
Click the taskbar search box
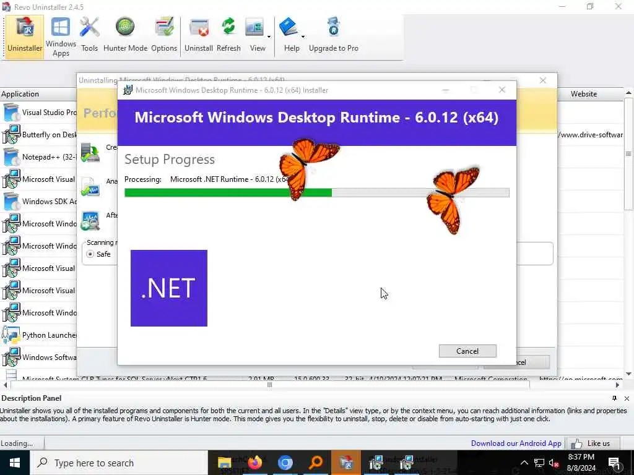119,463
